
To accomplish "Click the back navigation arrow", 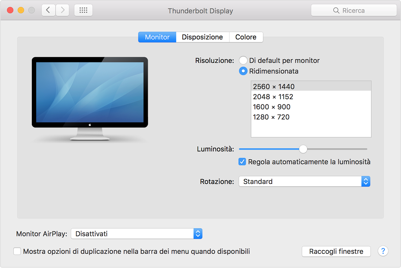I will click(48, 10).
